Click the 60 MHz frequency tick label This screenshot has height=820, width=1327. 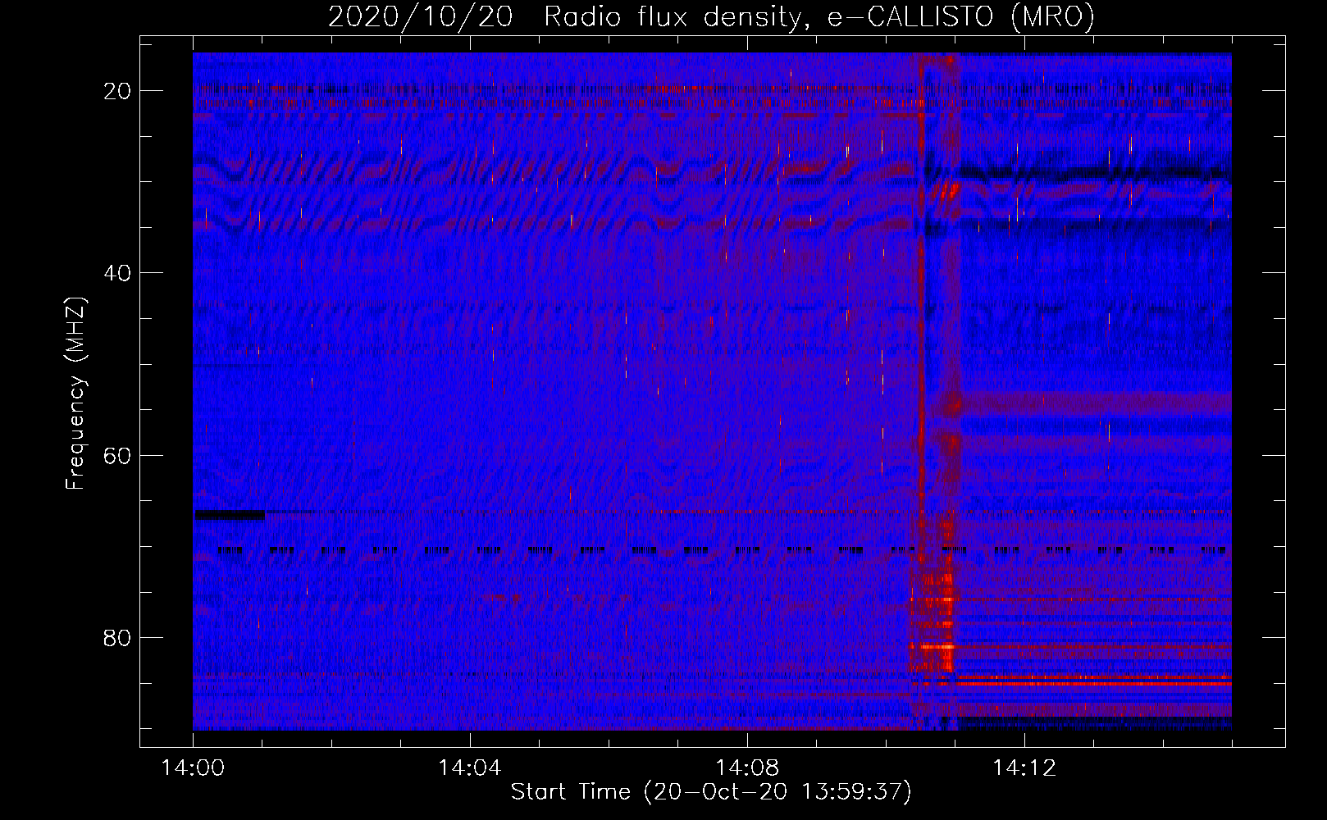click(x=118, y=455)
